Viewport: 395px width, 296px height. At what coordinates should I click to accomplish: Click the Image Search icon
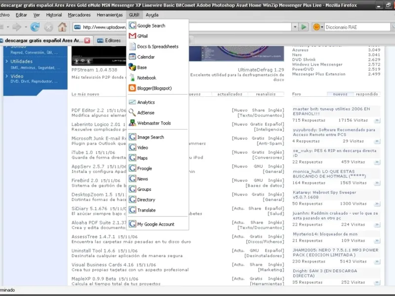click(132, 137)
